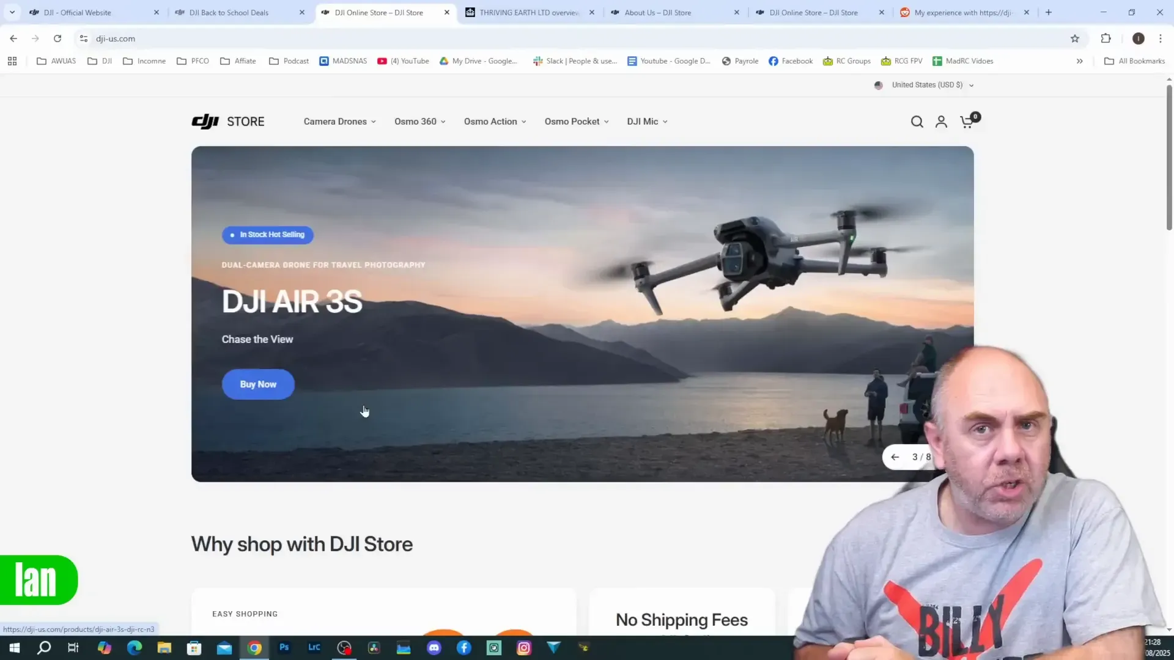Screen dimensions: 1174x660
Task: Open Photoshop from the taskbar
Action: pyautogui.click(x=284, y=648)
